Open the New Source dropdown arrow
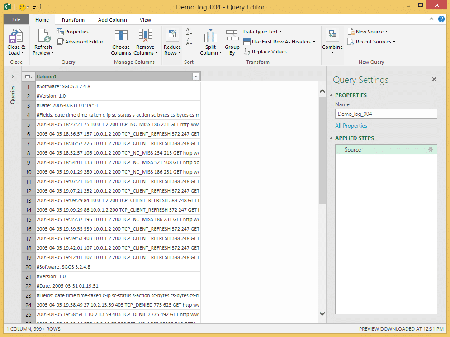 [x=387, y=32]
